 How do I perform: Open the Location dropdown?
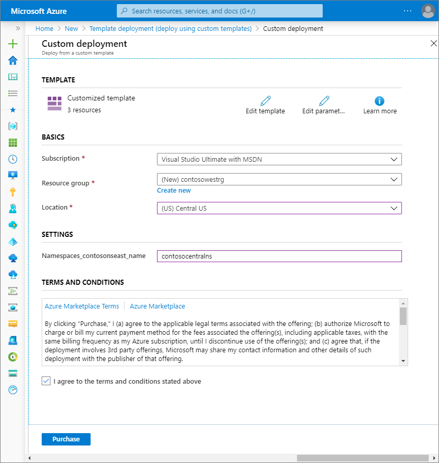coord(279,208)
